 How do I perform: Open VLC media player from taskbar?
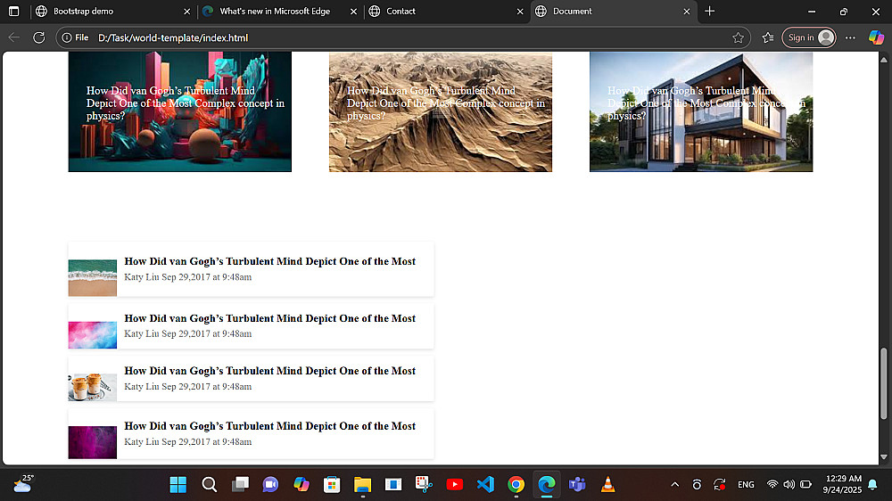click(x=608, y=485)
